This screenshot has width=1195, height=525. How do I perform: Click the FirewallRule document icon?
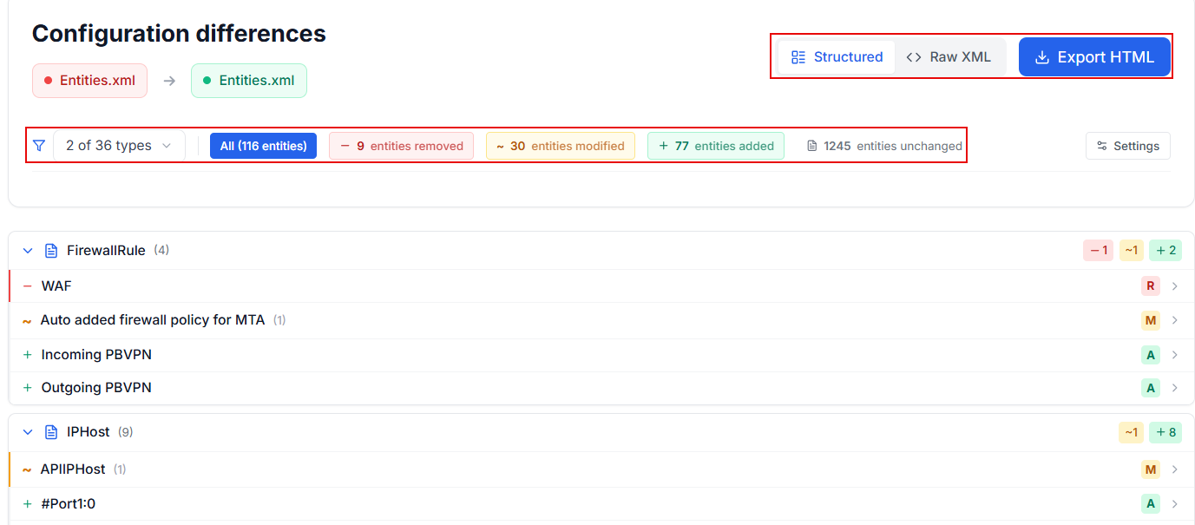(50, 251)
